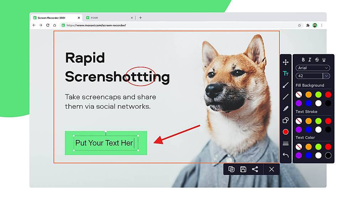Select the Shapes tool
The width and height of the screenshot is (356, 200).
[286, 120]
